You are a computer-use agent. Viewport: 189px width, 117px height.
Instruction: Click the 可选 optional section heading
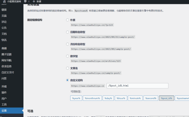coord(30,111)
